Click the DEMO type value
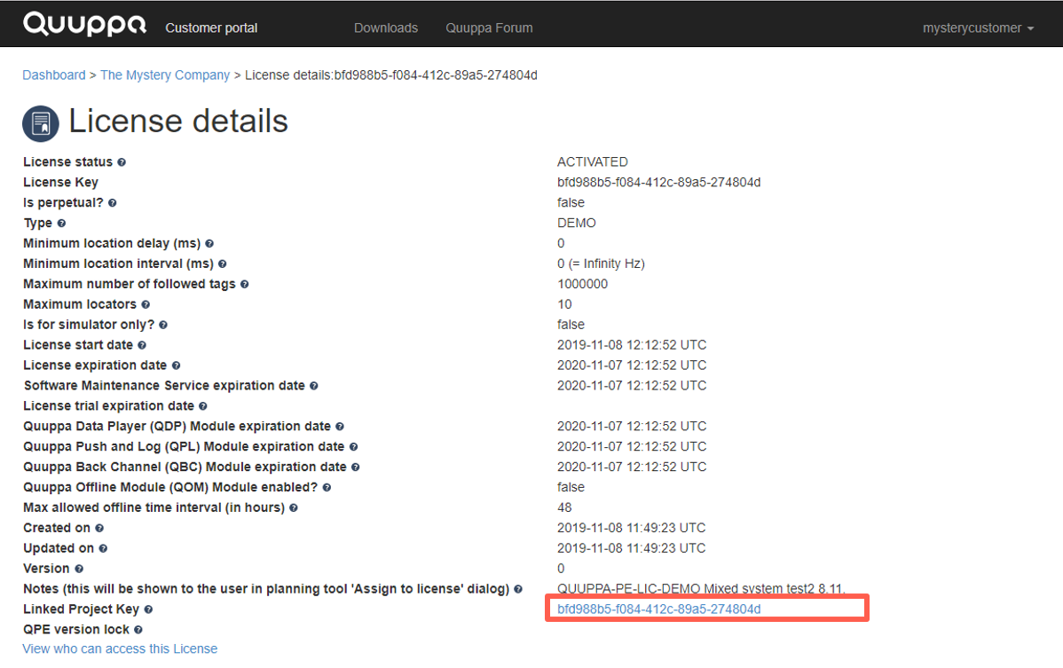 click(576, 223)
